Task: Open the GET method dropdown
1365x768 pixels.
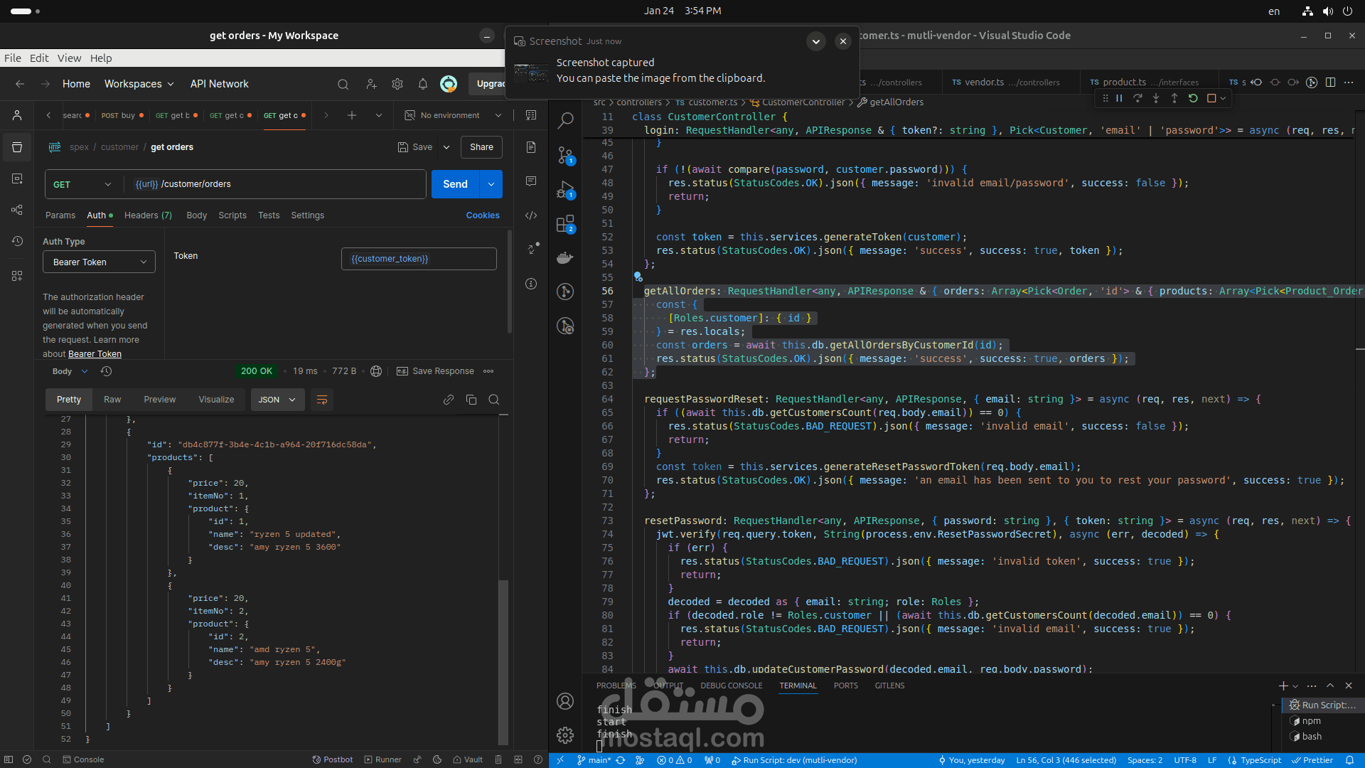Action: (x=82, y=184)
